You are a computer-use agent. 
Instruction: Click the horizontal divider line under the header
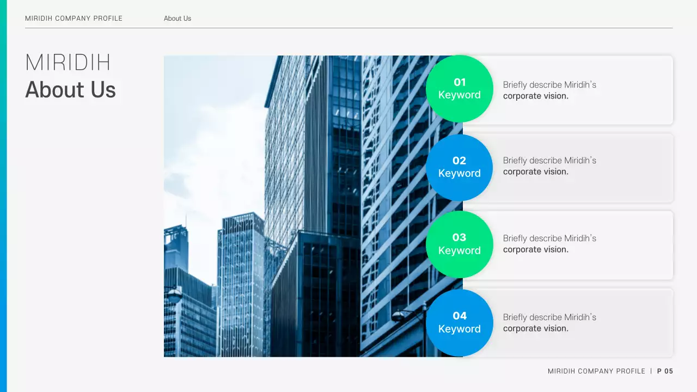pyautogui.click(x=348, y=27)
